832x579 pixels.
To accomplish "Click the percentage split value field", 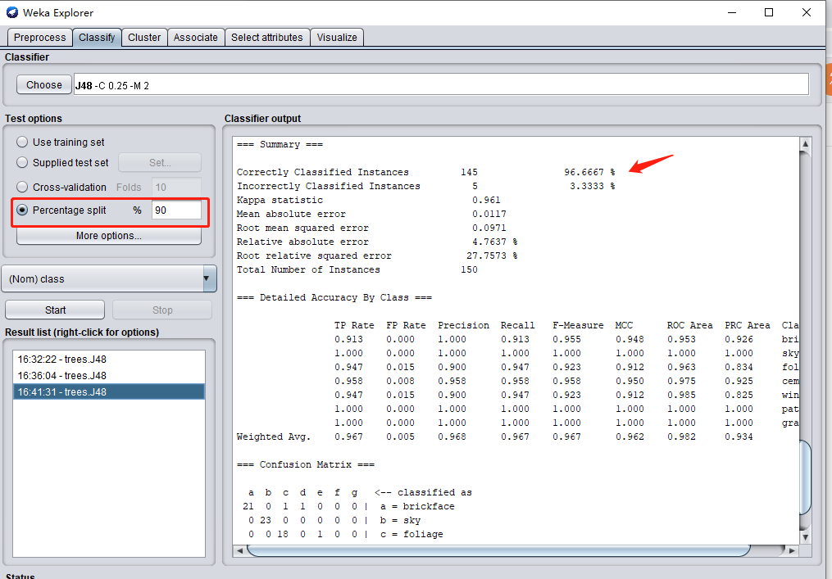I will coord(176,210).
